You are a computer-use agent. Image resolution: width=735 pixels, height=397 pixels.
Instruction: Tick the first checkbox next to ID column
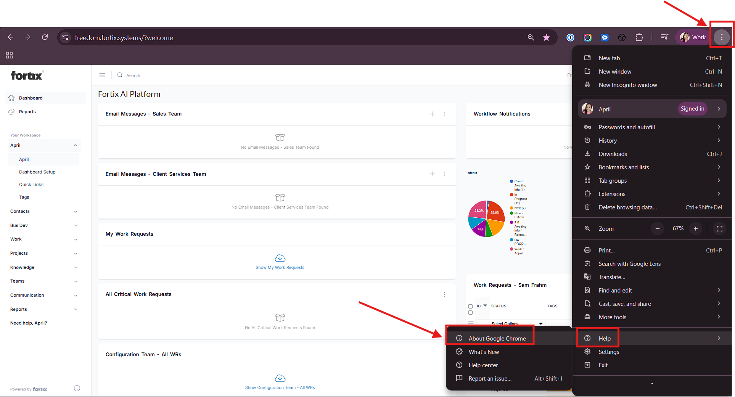click(x=470, y=306)
